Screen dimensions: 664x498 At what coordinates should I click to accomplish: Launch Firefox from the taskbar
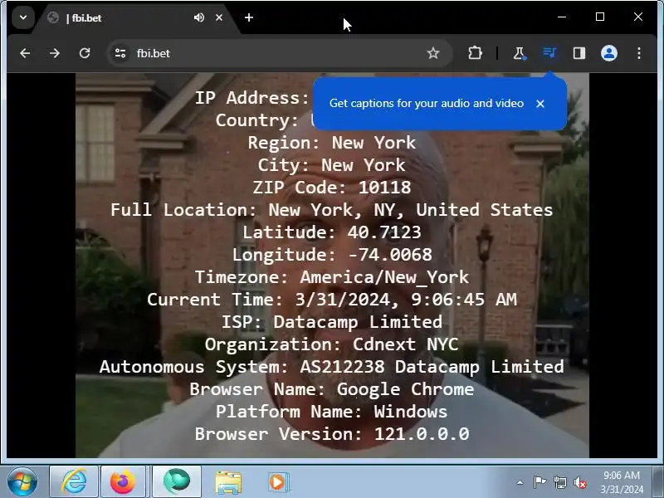tap(122, 481)
